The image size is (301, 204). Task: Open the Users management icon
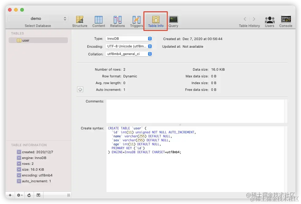(x=269, y=20)
